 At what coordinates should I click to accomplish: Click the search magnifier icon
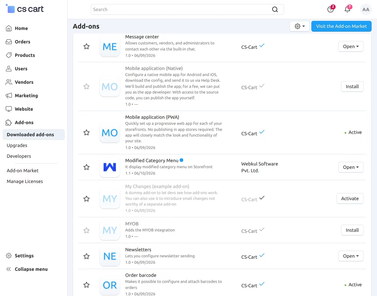275,9
